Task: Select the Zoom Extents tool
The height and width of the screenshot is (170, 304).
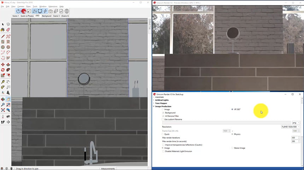Action: click(3, 110)
